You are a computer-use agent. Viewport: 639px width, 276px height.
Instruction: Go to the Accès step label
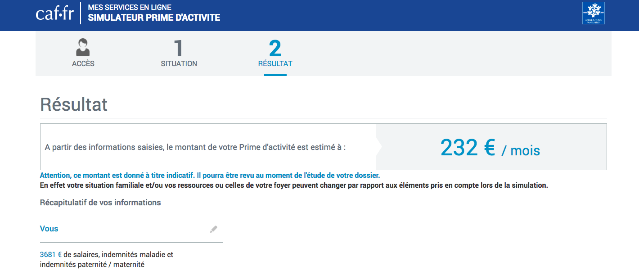click(x=83, y=64)
